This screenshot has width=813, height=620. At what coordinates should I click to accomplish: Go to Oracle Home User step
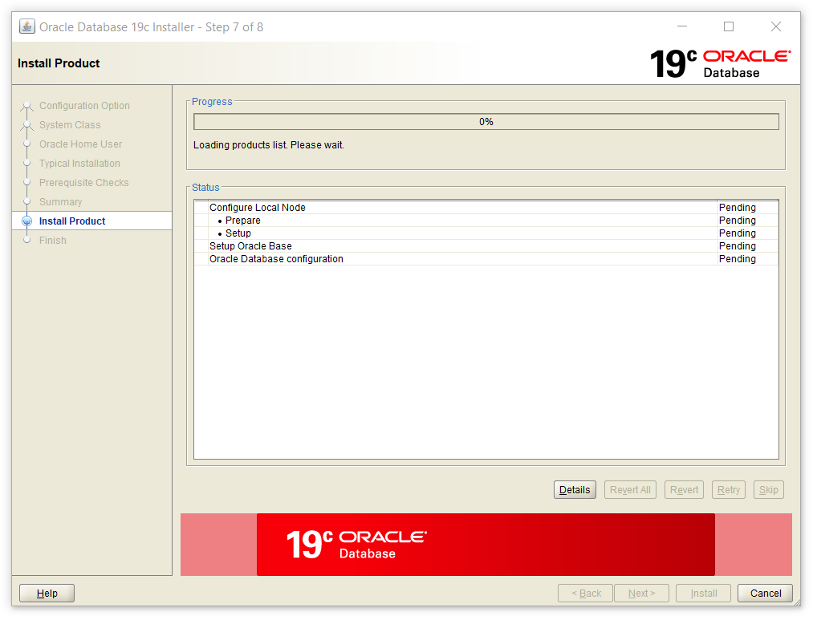click(80, 144)
